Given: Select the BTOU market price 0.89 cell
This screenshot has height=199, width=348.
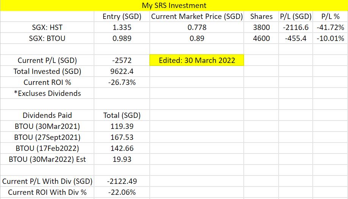Looking at the screenshot, I should tap(197, 38).
